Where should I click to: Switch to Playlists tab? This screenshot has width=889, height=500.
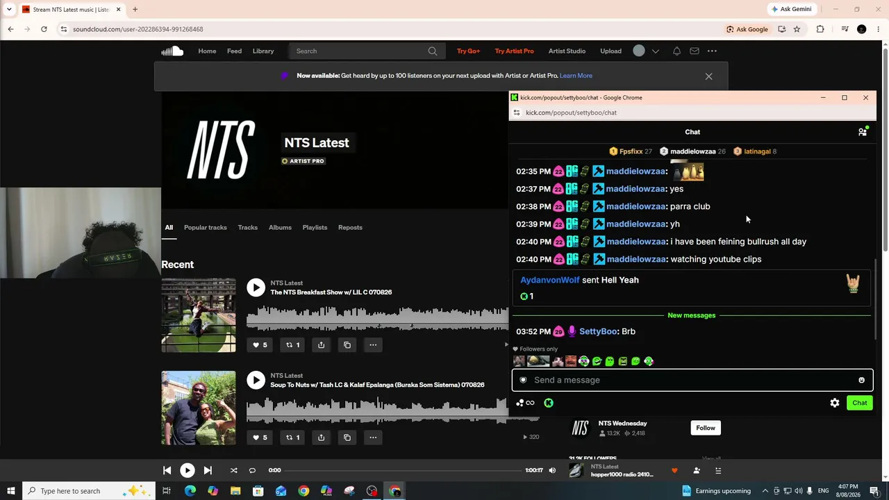coord(315,227)
